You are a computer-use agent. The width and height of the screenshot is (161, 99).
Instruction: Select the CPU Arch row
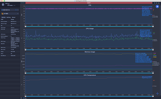(10, 34)
